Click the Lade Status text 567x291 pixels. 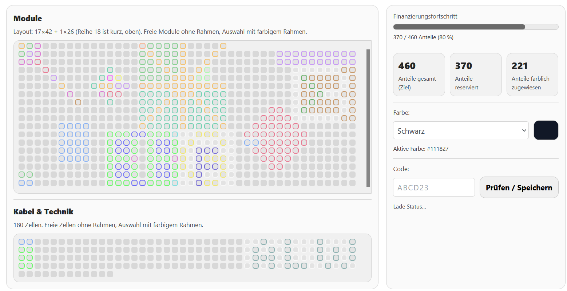(x=409, y=206)
